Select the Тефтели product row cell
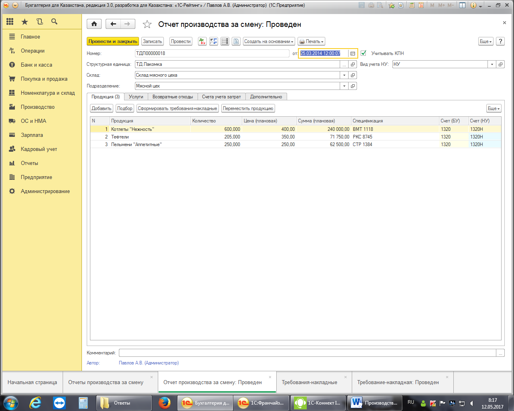 click(150, 137)
